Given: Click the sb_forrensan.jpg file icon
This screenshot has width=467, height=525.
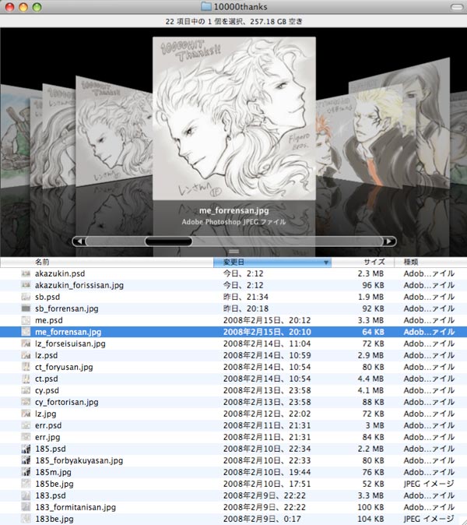Looking at the screenshot, I should (26, 308).
